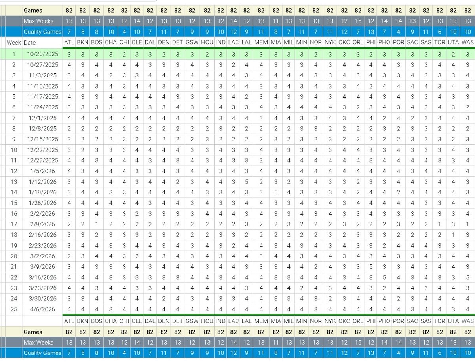Click the POR cell in the 1/19/2026 row
This screenshot has width=475, height=362.
(x=399, y=192)
